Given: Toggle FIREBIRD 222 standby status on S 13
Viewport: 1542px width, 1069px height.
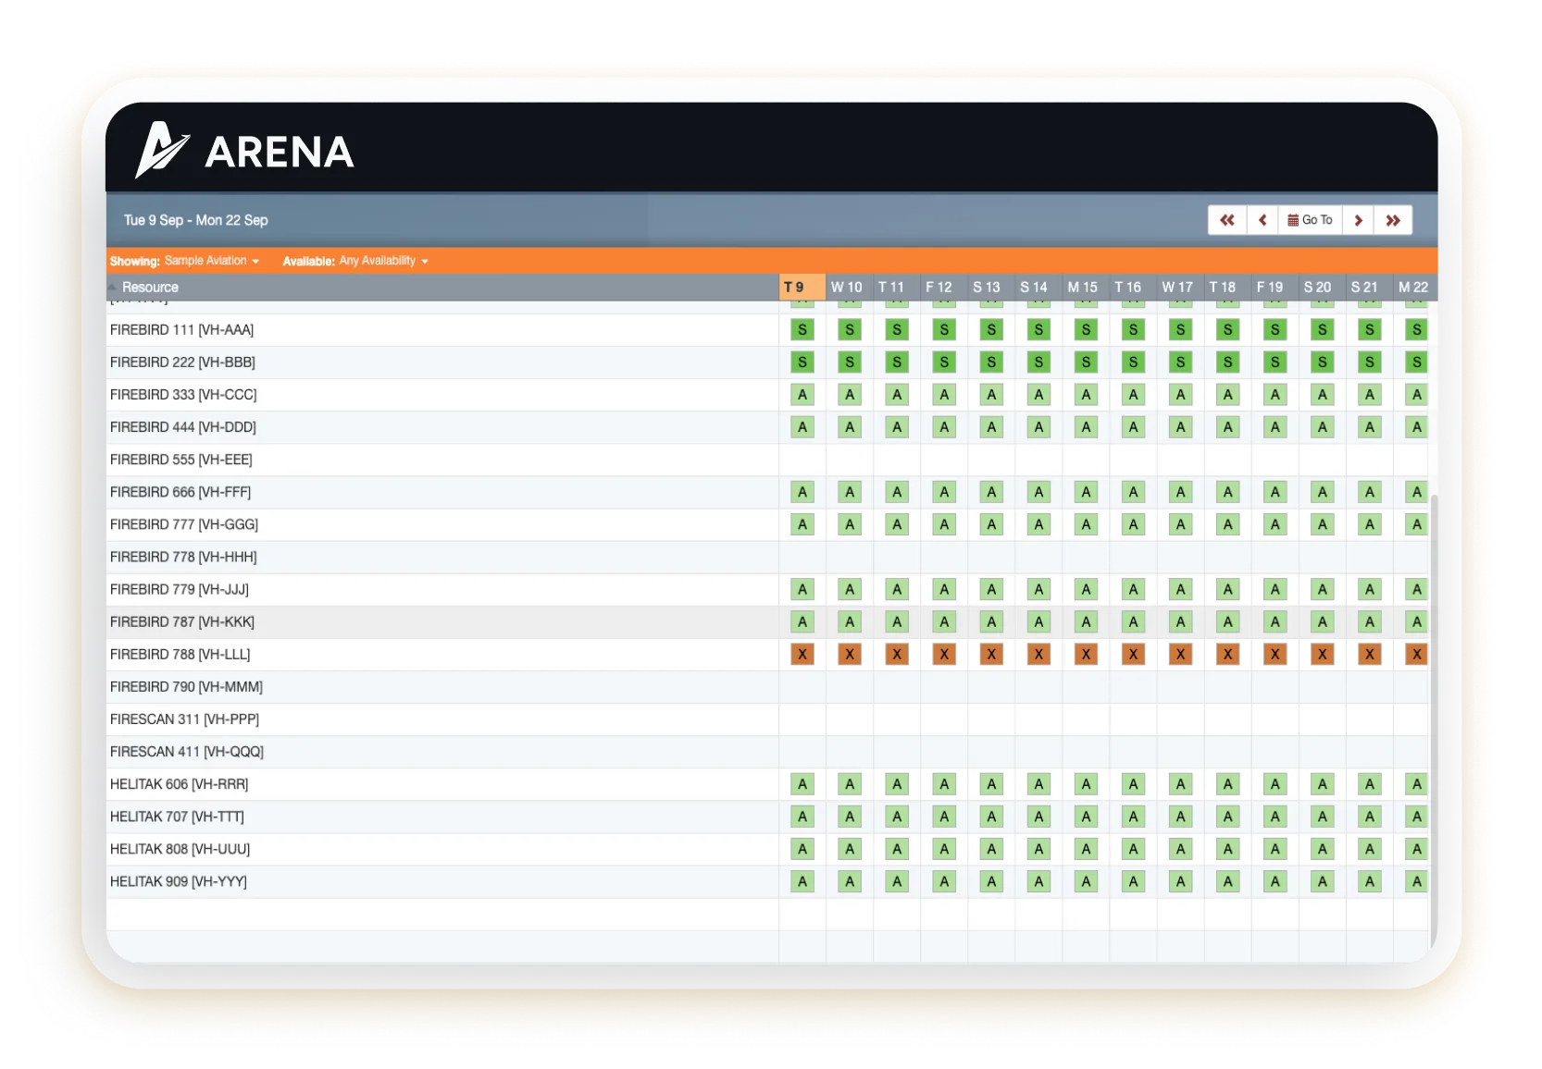Looking at the screenshot, I should coord(991,362).
